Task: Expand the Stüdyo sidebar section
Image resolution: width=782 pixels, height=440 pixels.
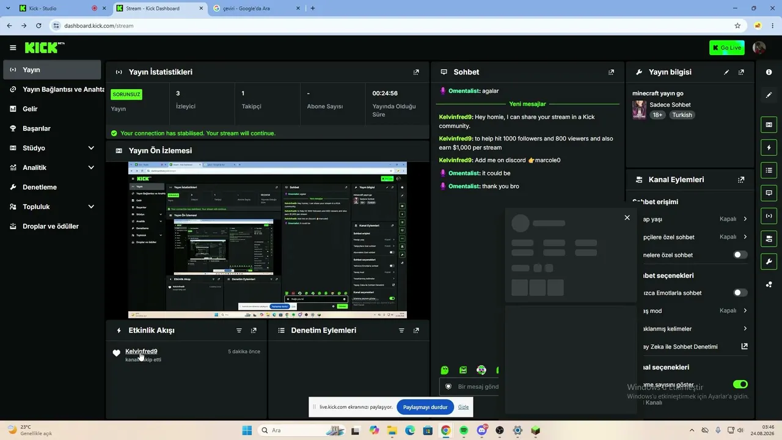Action: click(91, 148)
